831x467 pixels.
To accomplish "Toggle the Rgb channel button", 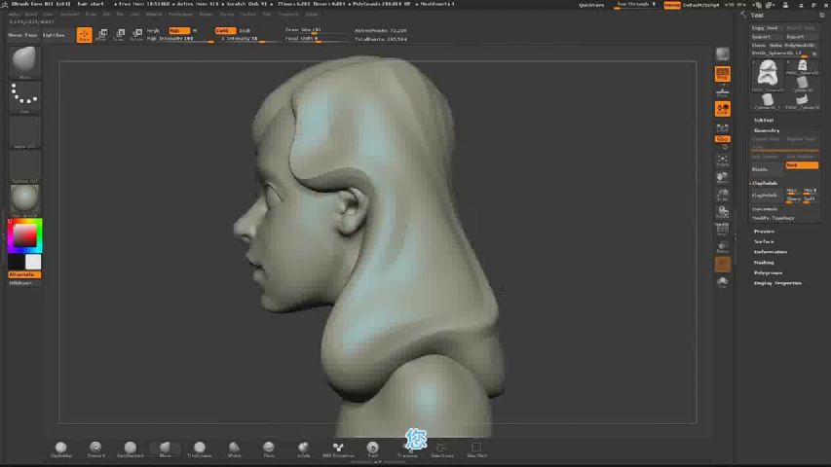I will [x=178, y=31].
